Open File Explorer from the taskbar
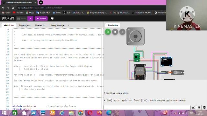The width and height of the screenshot is (207, 116). 71,113
